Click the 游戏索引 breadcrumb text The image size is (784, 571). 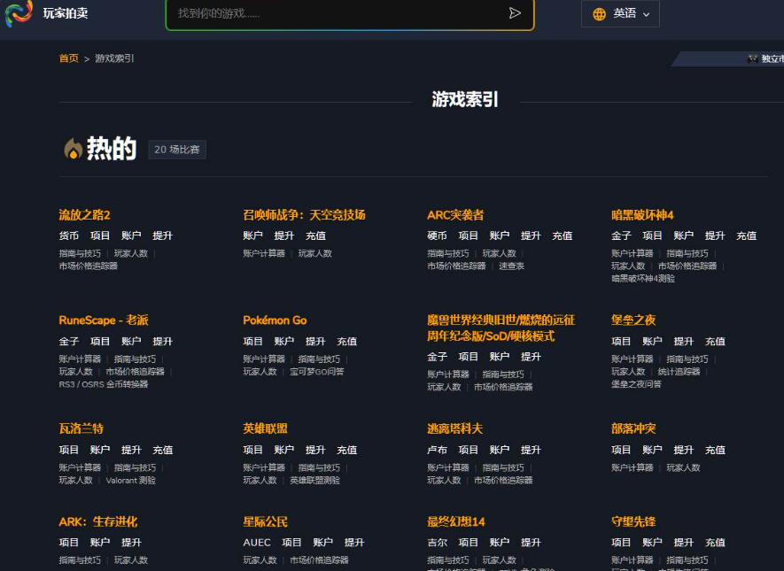point(114,58)
